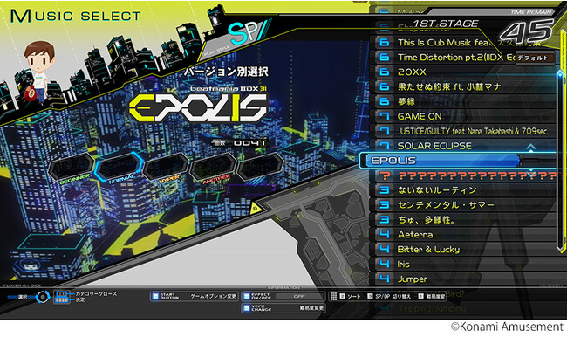Select the NORMAL difficulty hexagon
Screen dimensions: 567x337
pyautogui.click(x=119, y=166)
